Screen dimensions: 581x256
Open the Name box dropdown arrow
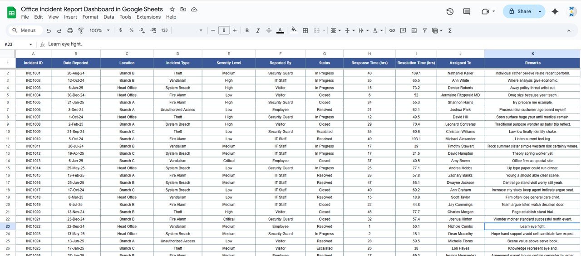[x=31, y=44]
